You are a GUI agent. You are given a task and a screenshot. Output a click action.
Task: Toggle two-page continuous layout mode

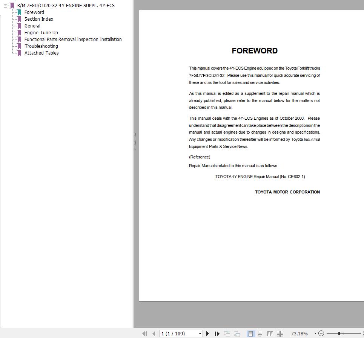[280, 333]
